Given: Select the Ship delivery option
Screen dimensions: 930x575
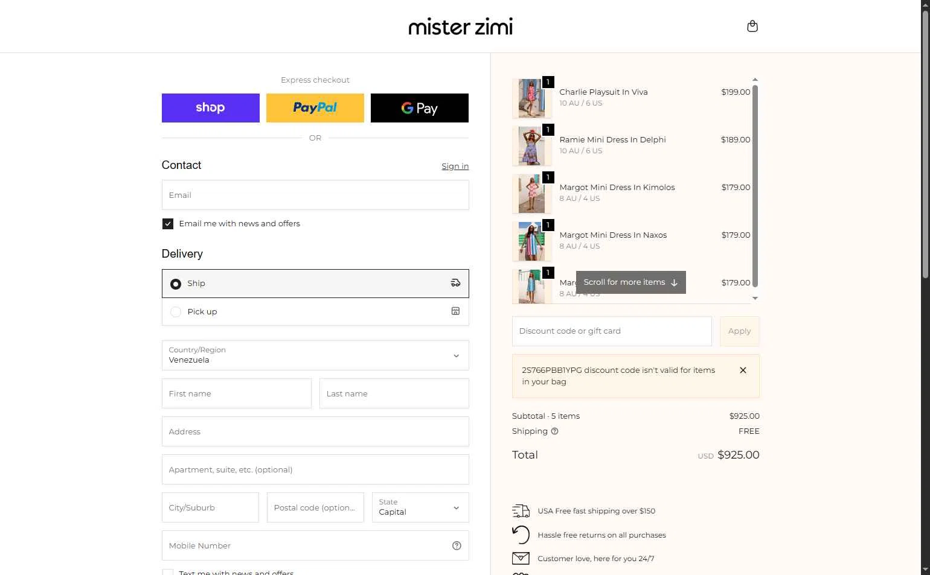Looking at the screenshot, I should pyautogui.click(x=315, y=284).
